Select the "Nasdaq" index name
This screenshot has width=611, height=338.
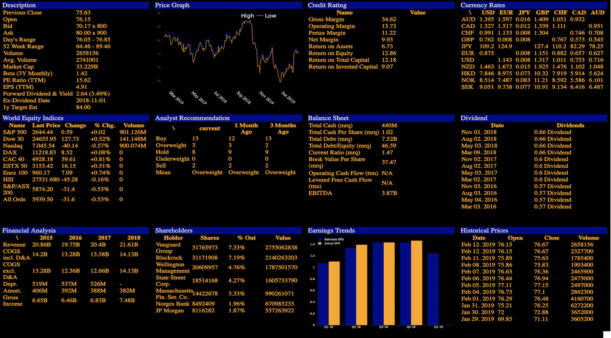pos(13,146)
